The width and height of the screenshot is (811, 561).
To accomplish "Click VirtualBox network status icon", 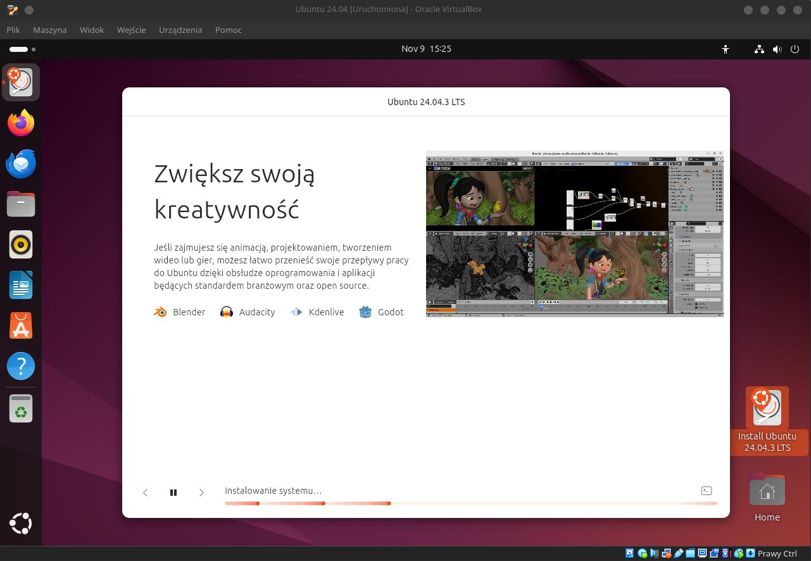I will pos(667,553).
